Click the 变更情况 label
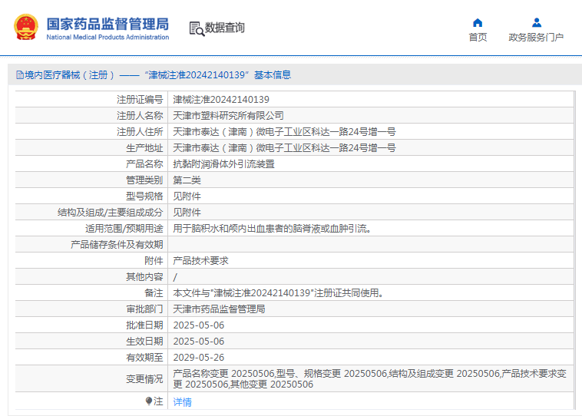The width and height of the screenshot is (582, 416). click(144, 379)
